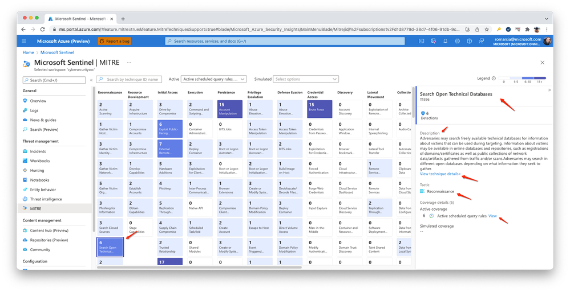Screen dimensions: 570x292
Task: Click the Report a bug button
Action: click(114, 41)
